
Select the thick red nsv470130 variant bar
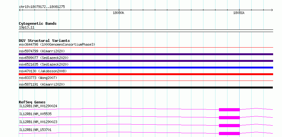tap(146, 74)
